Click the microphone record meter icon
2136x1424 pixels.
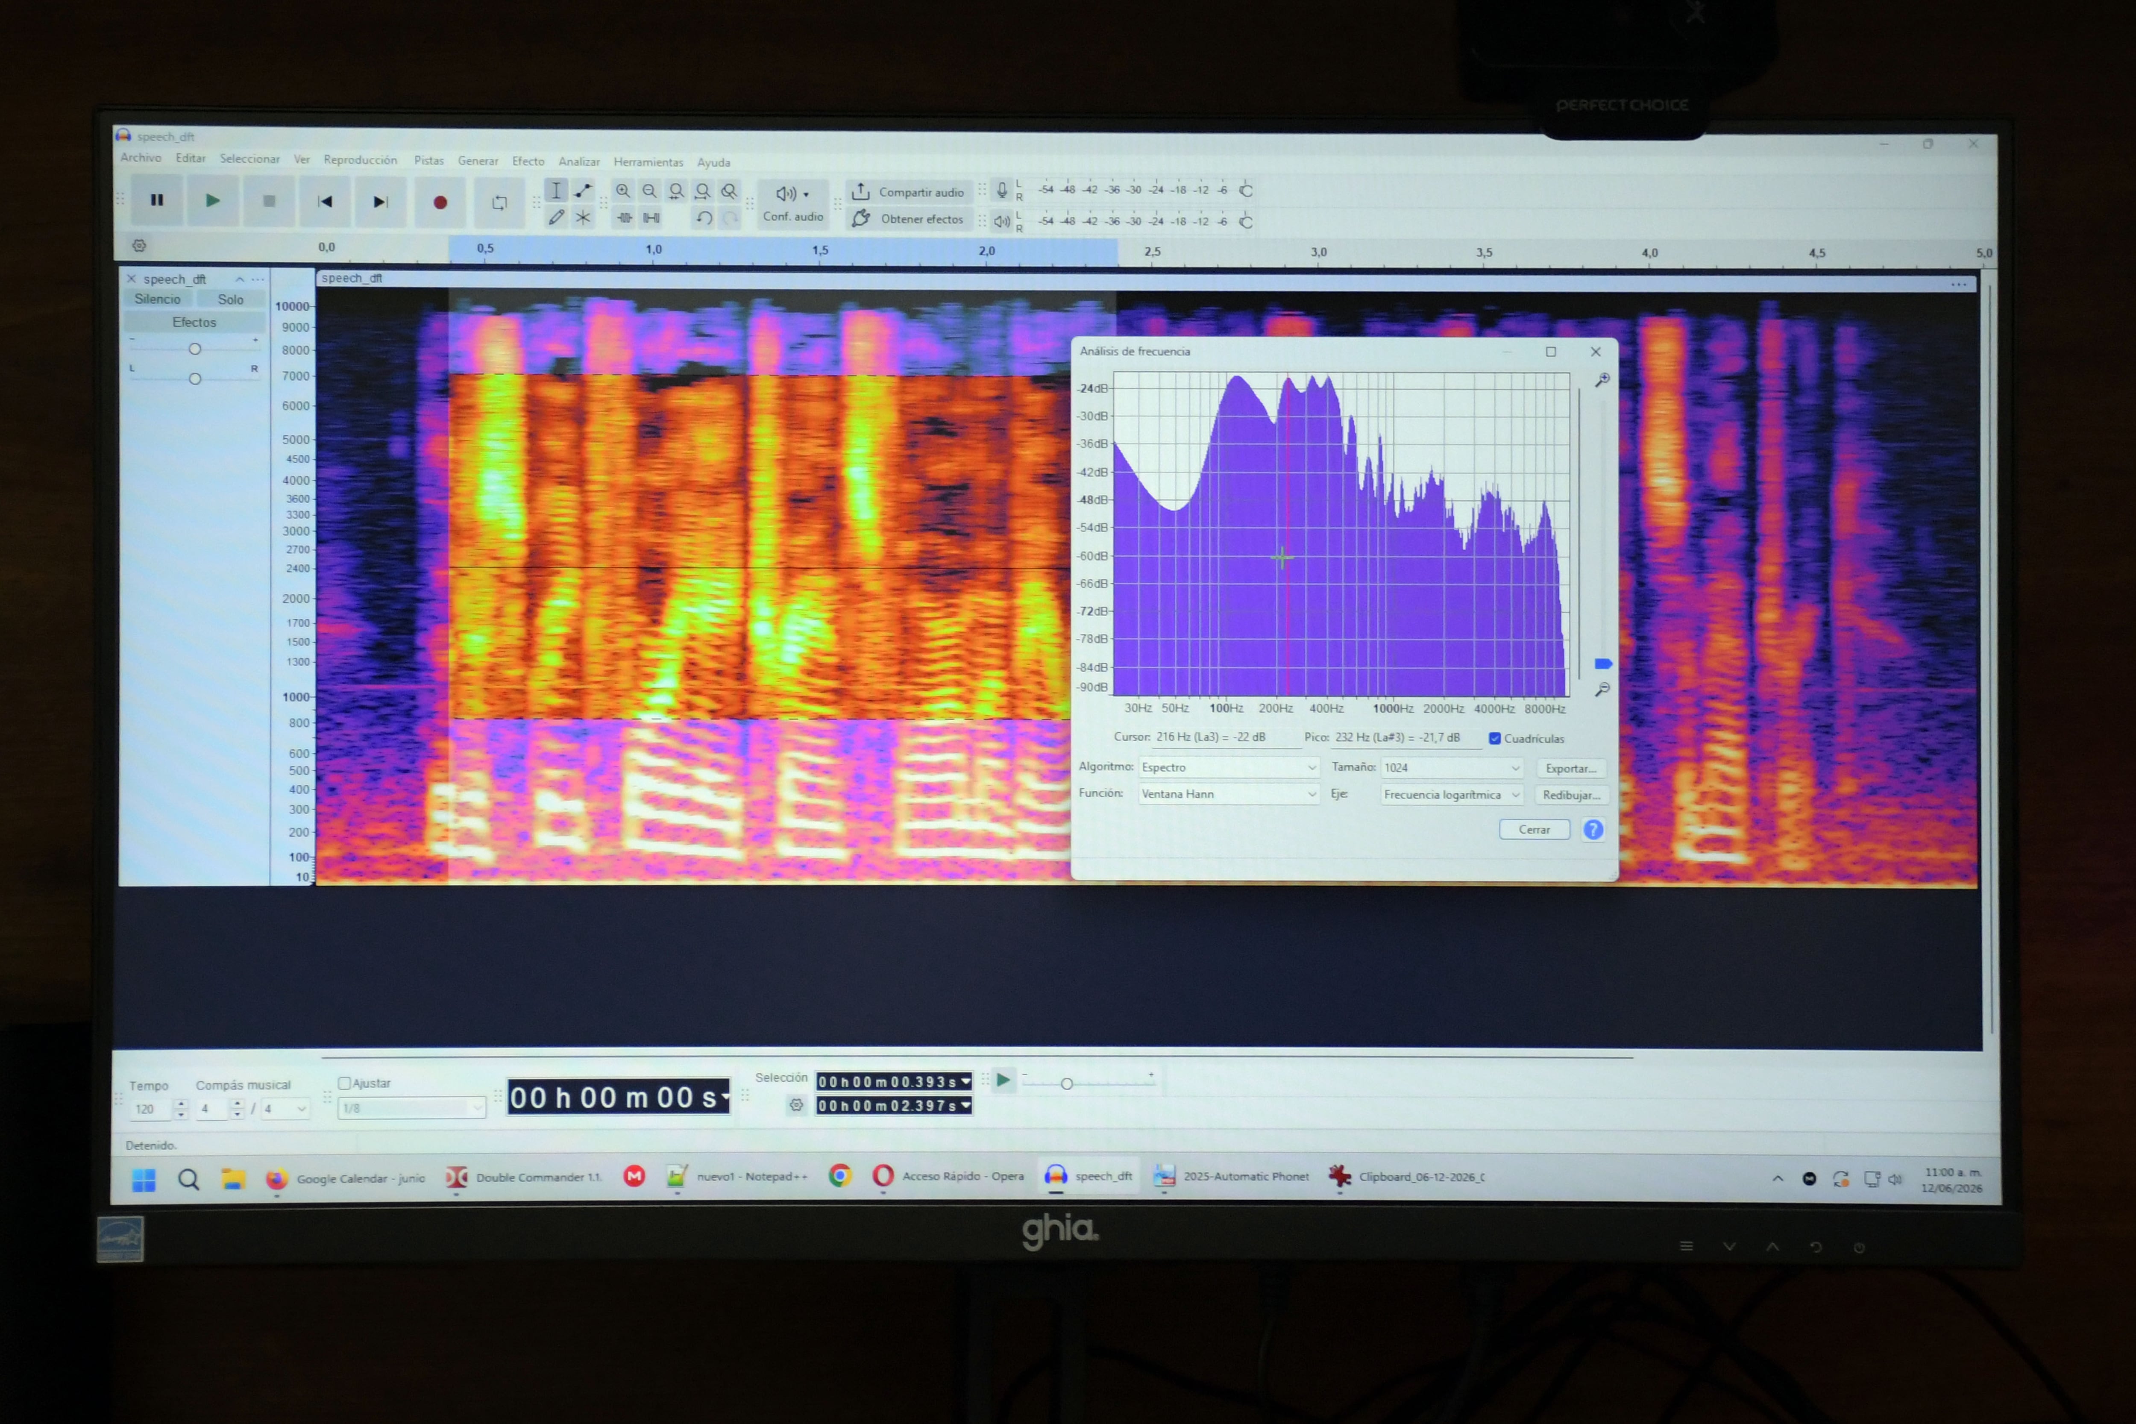(1002, 190)
